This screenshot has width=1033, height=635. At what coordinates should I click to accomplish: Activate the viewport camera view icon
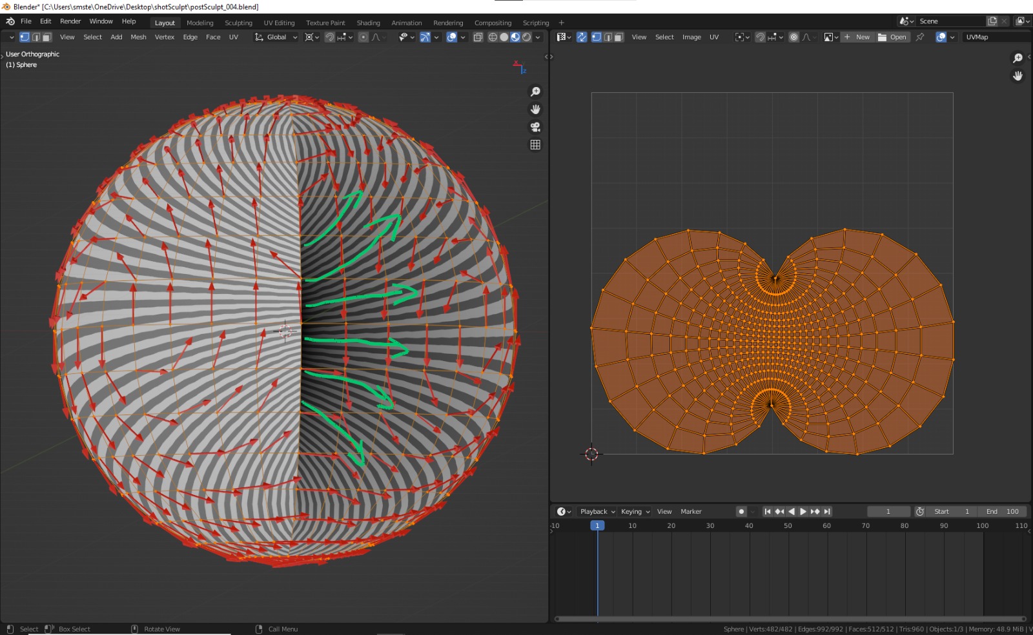[x=535, y=127]
